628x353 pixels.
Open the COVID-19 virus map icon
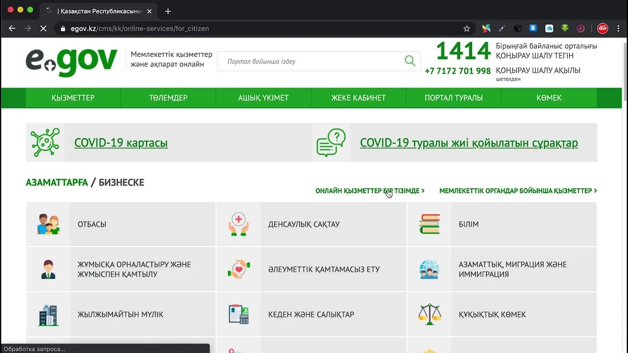pyautogui.click(x=45, y=142)
